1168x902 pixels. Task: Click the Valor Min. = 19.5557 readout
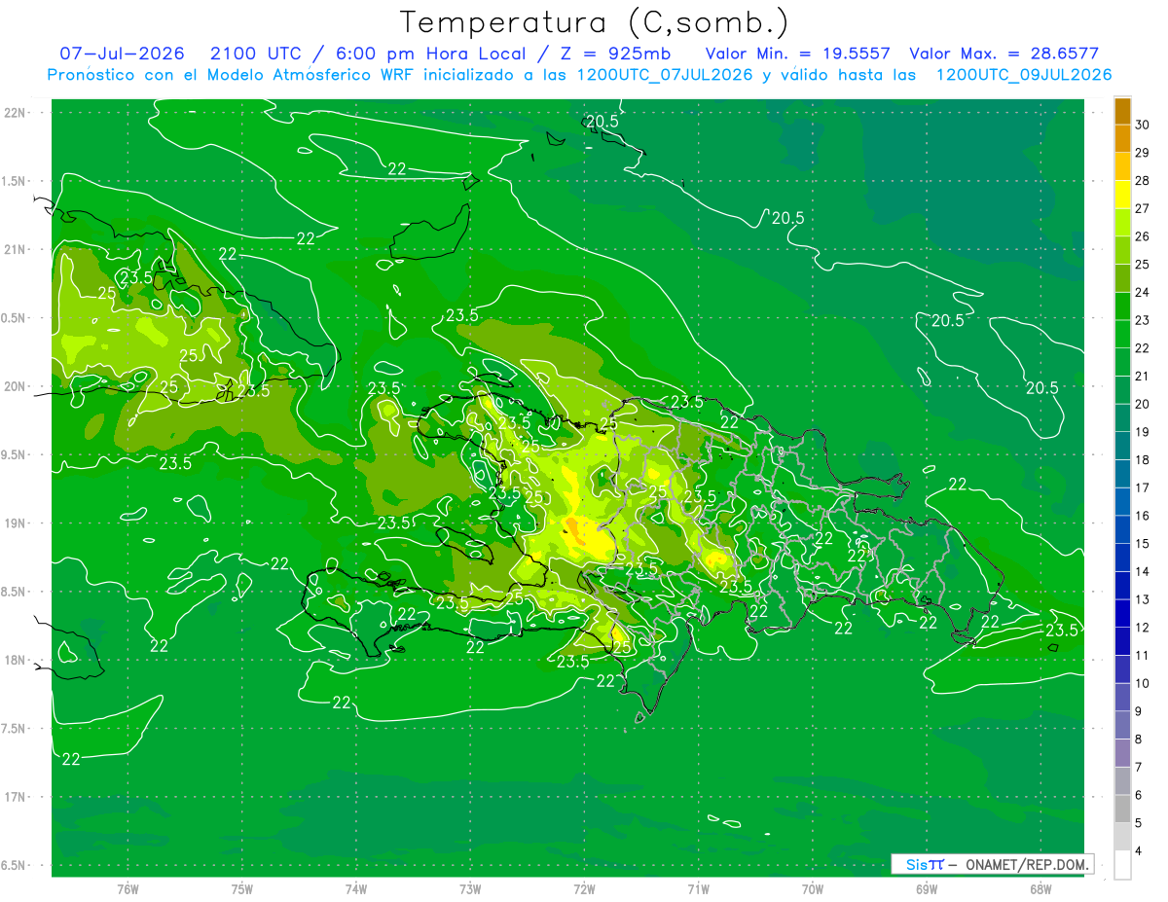tap(797, 54)
